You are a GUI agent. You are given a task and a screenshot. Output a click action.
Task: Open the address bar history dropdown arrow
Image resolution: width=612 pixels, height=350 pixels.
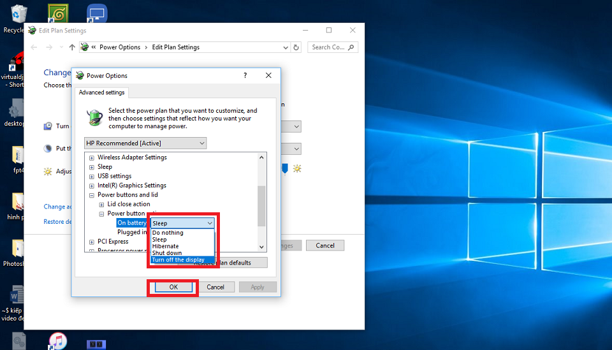pos(286,47)
